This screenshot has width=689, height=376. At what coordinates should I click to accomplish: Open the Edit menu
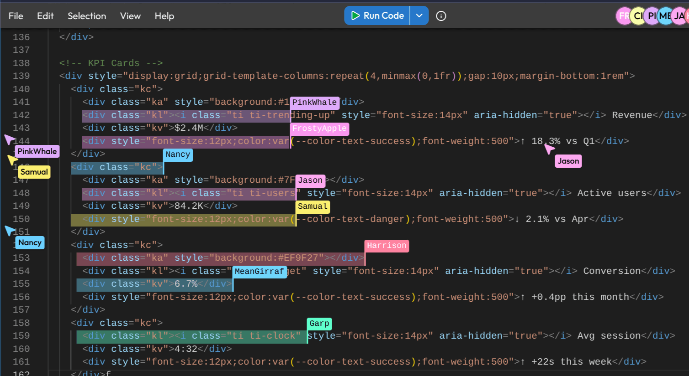pyautogui.click(x=45, y=16)
